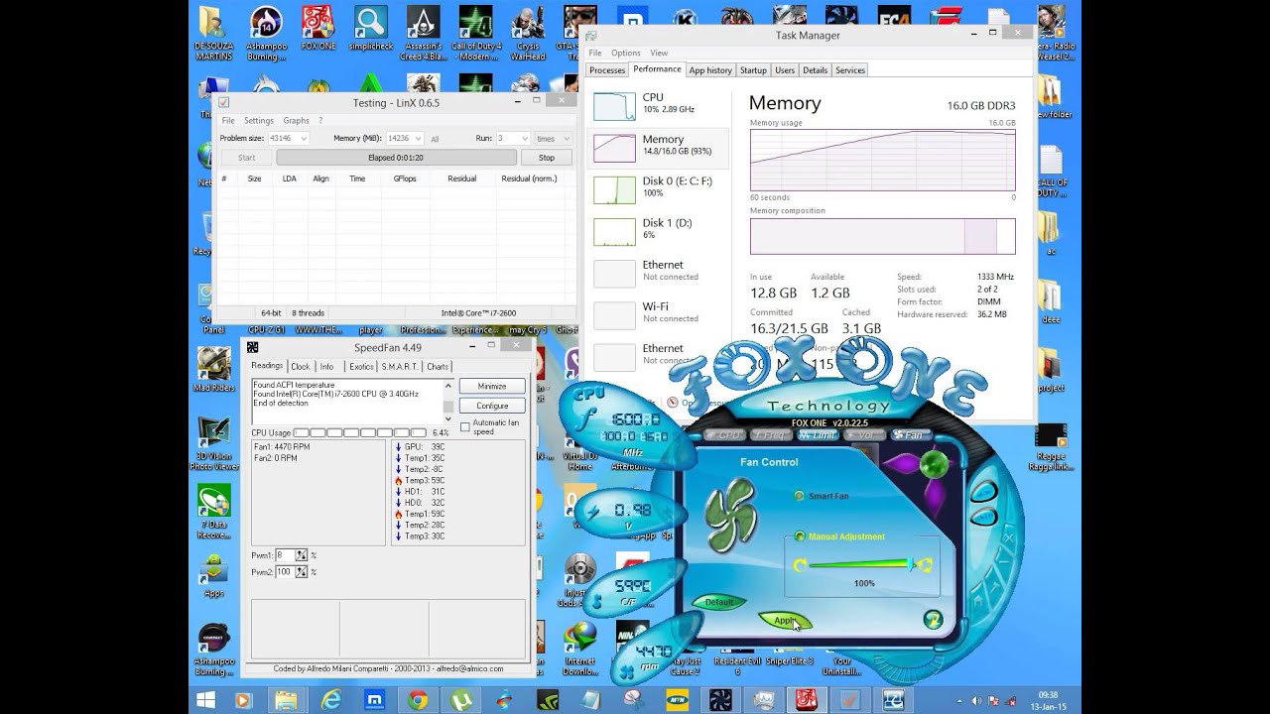Click the voltage gauge bubble
The height and width of the screenshot is (714, 1270).
coord(631,511)
